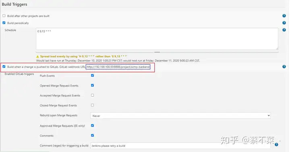Click the yellow warning triangle icon
The image size is (290, 152).
pyautogui.click(x=37, y=57)
